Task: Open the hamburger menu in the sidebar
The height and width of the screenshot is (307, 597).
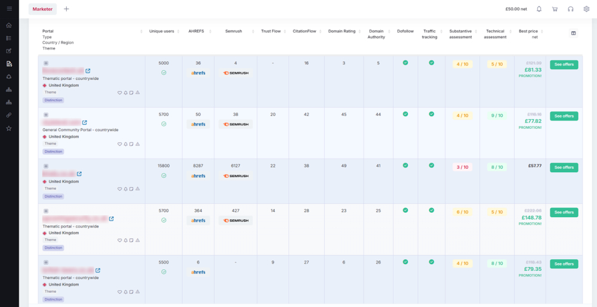Action: pyautogui.click(x=9, y=9)
